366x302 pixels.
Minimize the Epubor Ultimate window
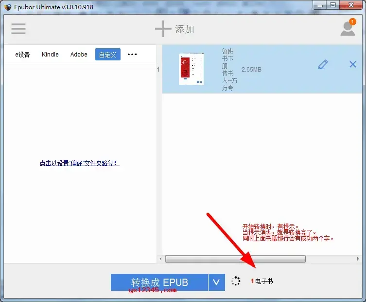(320, 5)
